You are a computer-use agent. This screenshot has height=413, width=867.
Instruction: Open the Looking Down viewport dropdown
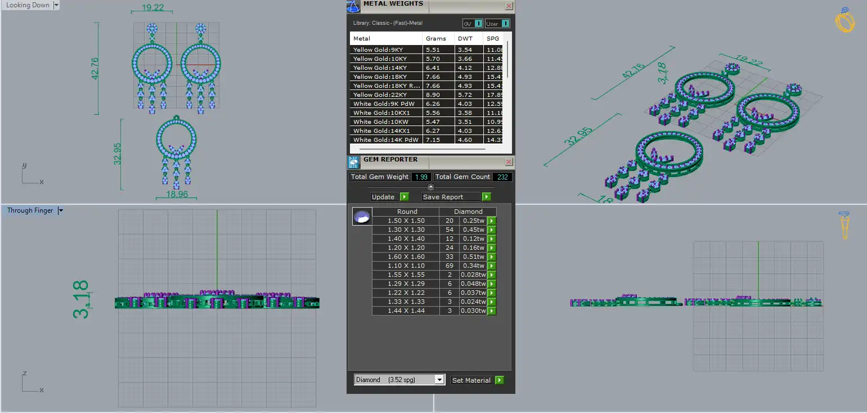tap(56, 5)
